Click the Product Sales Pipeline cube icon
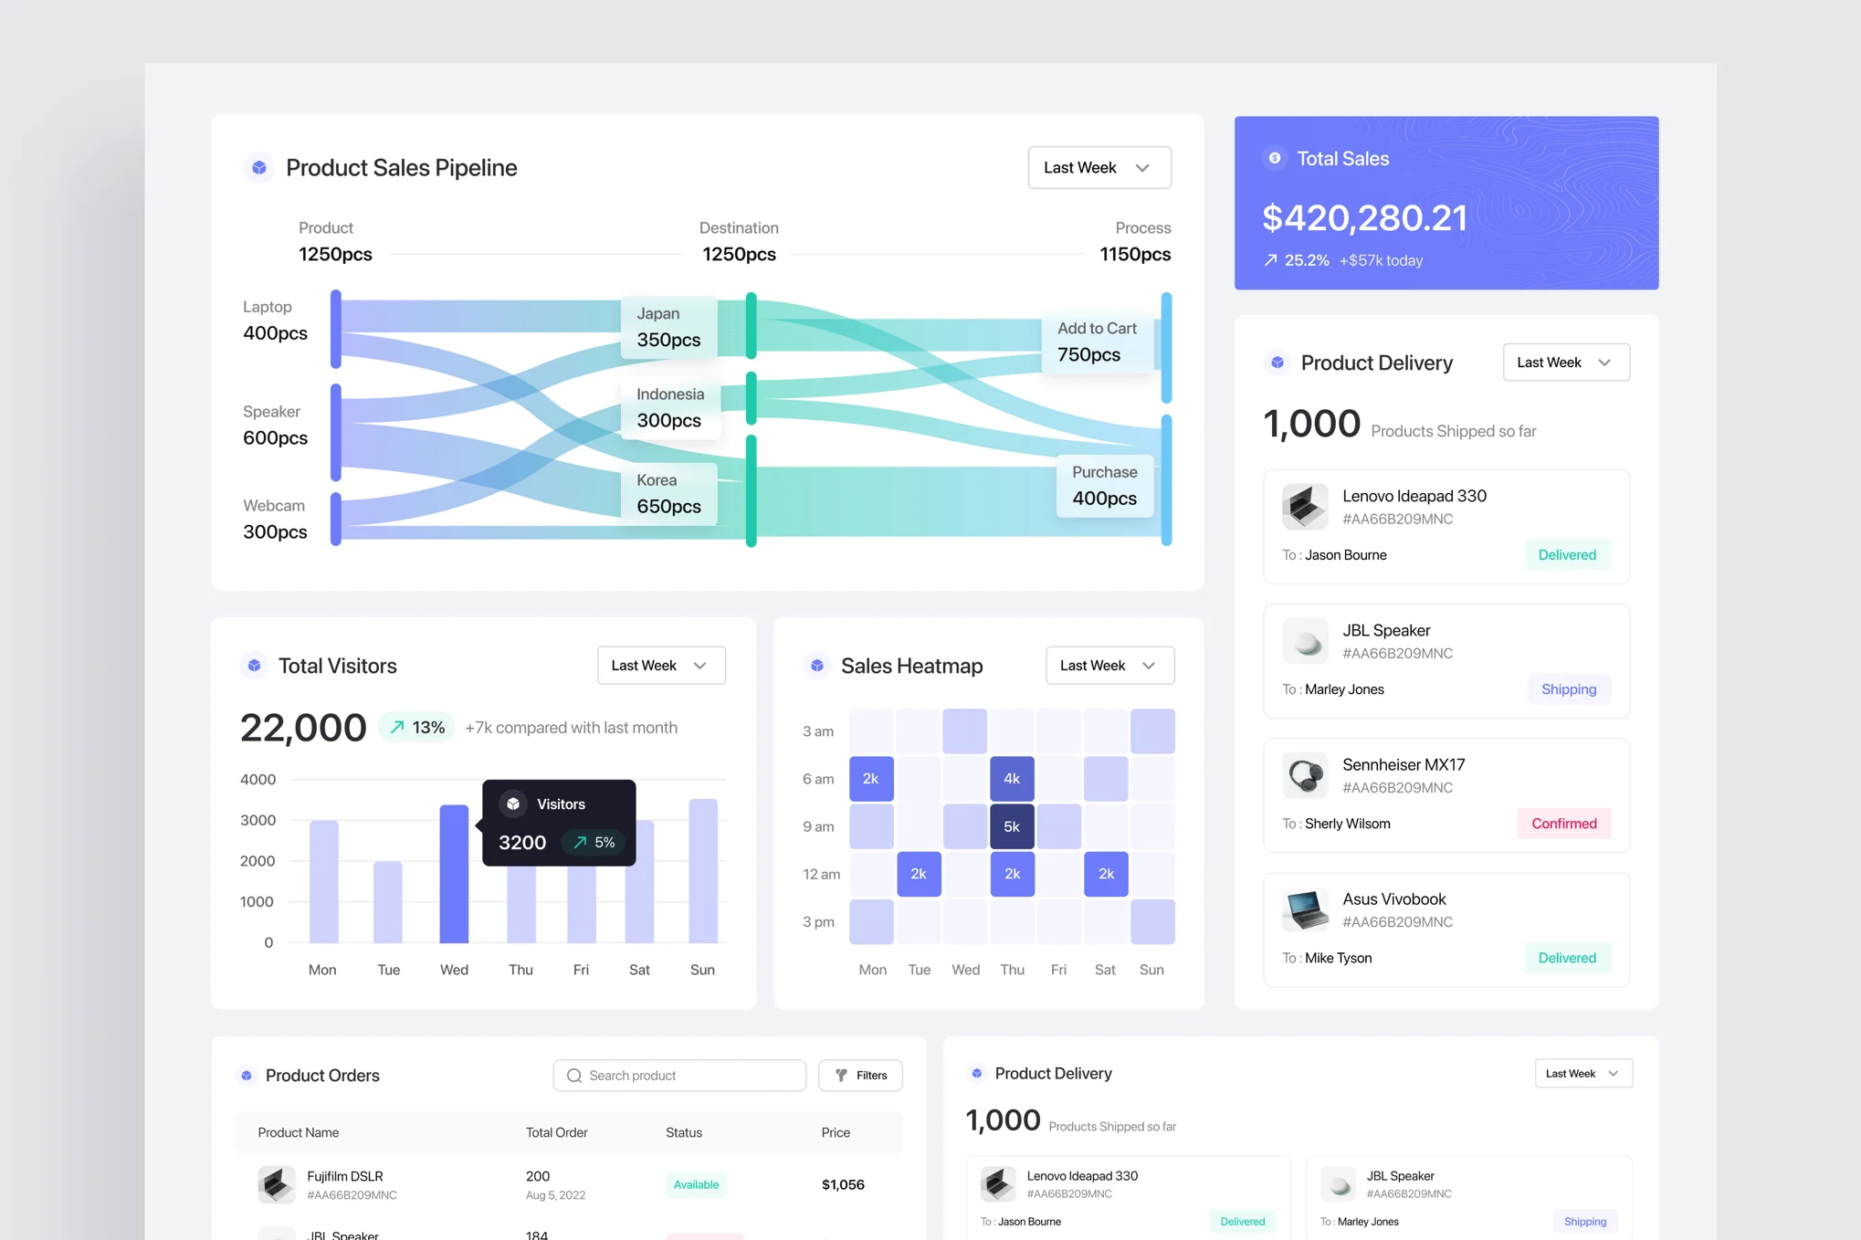Screen dimensions: 1861x1240 pos(259,168)
